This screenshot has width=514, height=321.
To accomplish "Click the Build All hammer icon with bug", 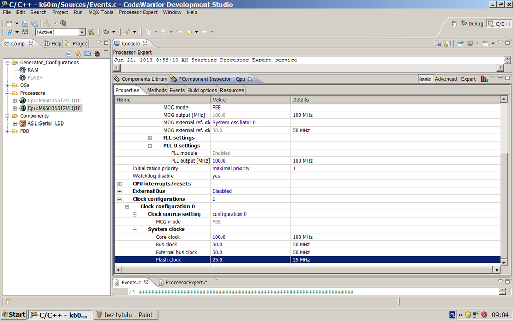I will pyautogui.click(x=63, y=23).
